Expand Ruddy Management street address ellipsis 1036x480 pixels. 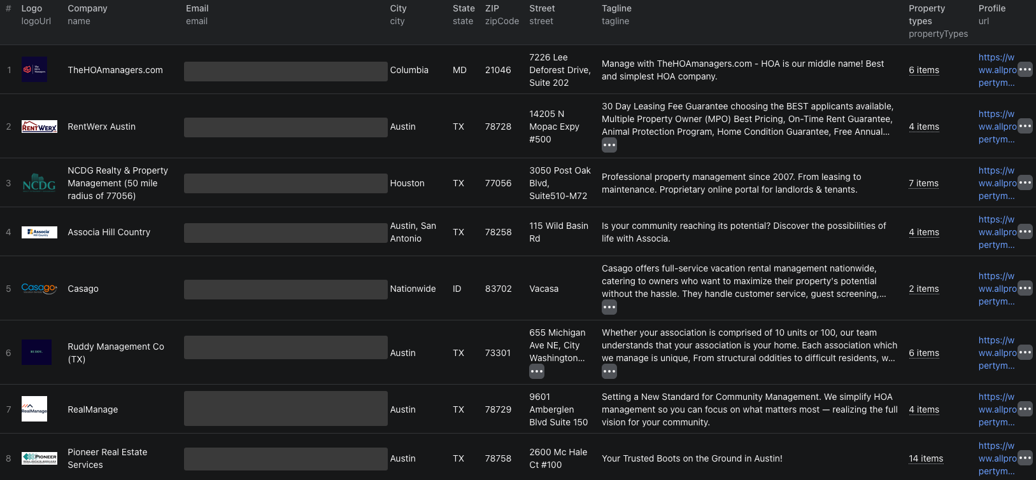pos(537,371)
